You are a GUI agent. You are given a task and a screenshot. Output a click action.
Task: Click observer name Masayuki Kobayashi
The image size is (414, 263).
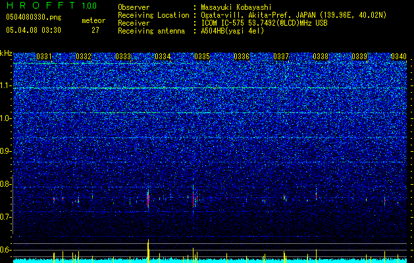pos(236,7)
